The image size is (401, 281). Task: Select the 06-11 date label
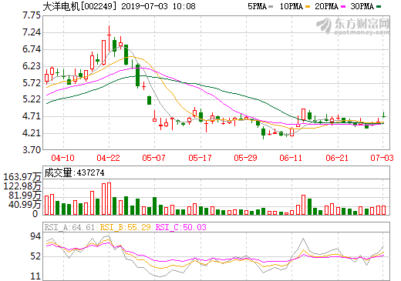[291, 158]
